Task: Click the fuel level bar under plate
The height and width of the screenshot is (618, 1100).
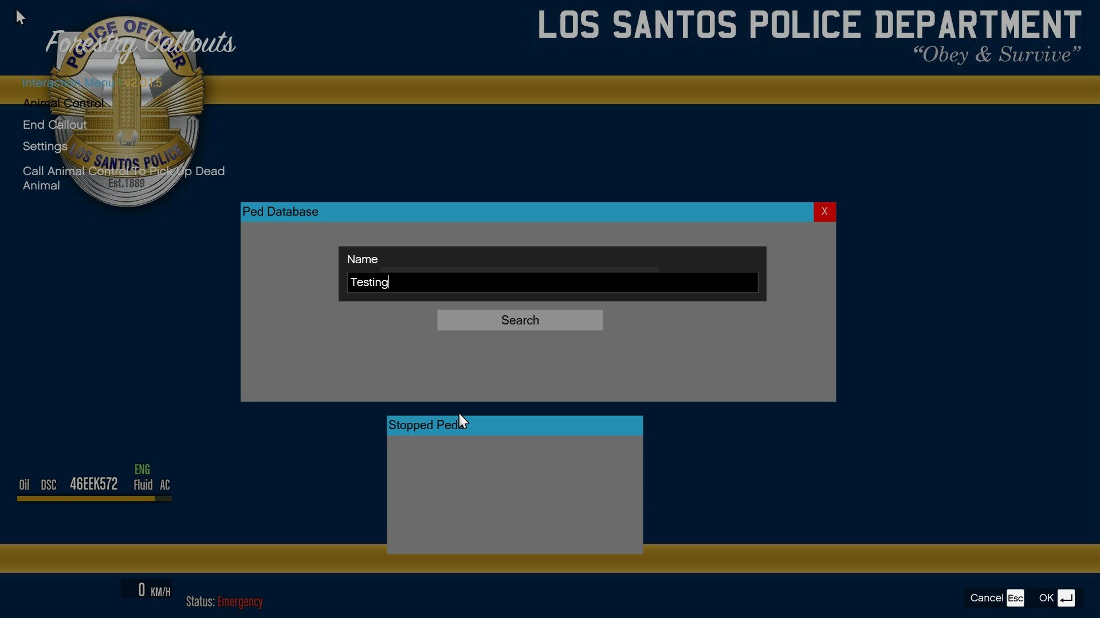Action: (86, 499)
